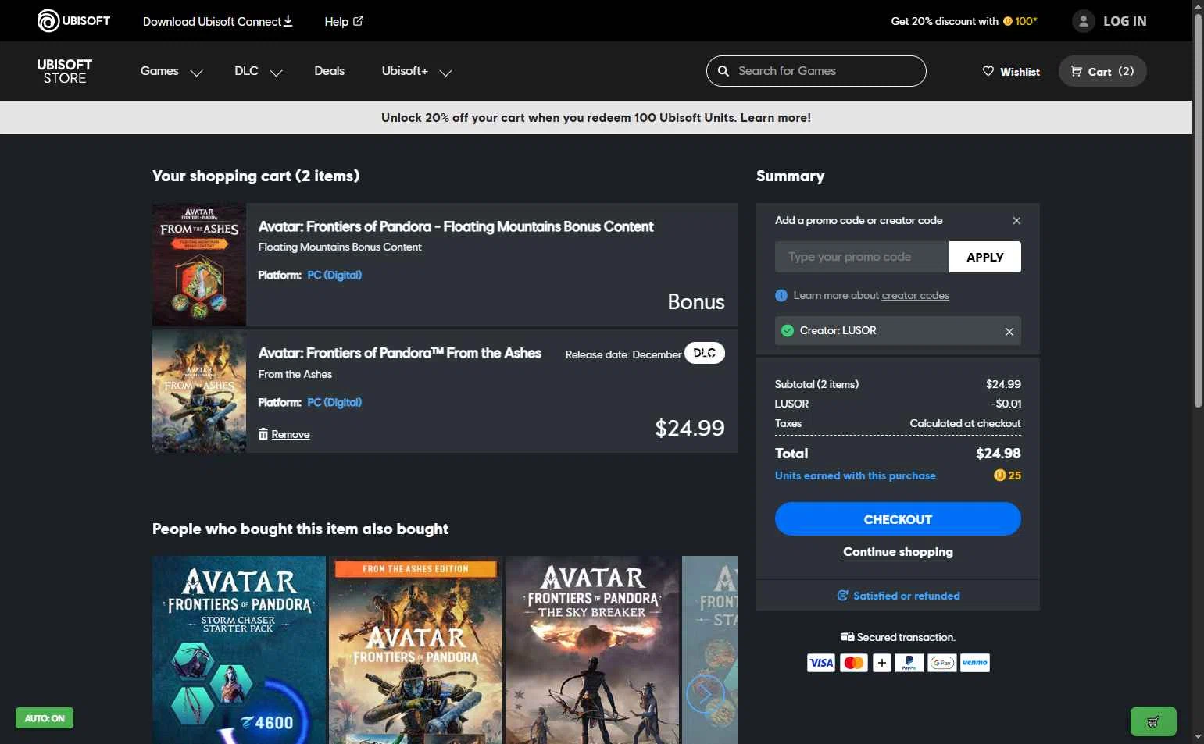
Task: Open the Cart (2) button
Action: pyautogui.click(x=1102, y=71)
